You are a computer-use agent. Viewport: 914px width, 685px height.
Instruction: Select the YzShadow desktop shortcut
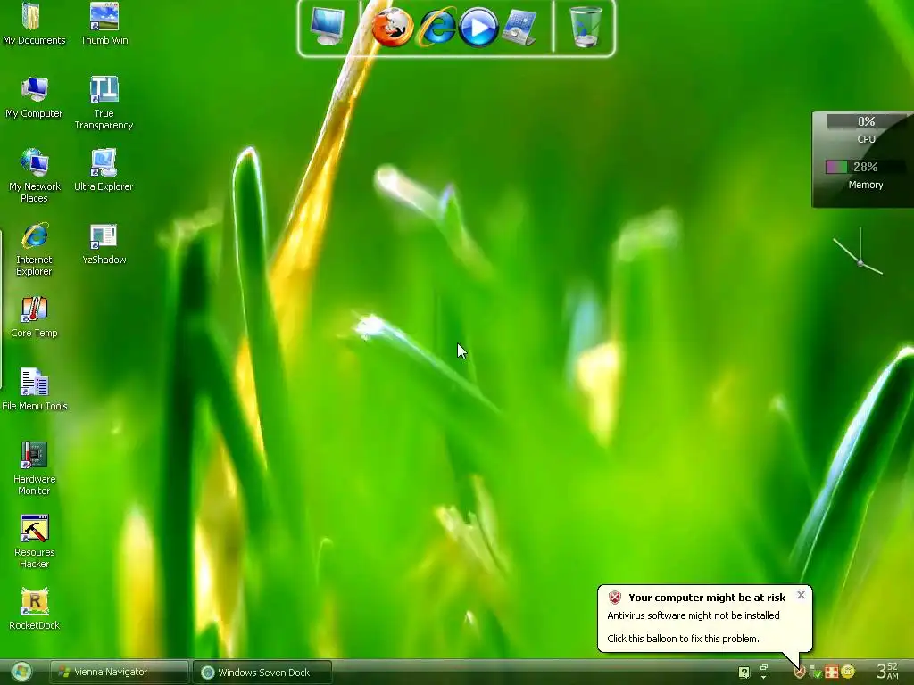pyautogui.click(x=104, y=244)
